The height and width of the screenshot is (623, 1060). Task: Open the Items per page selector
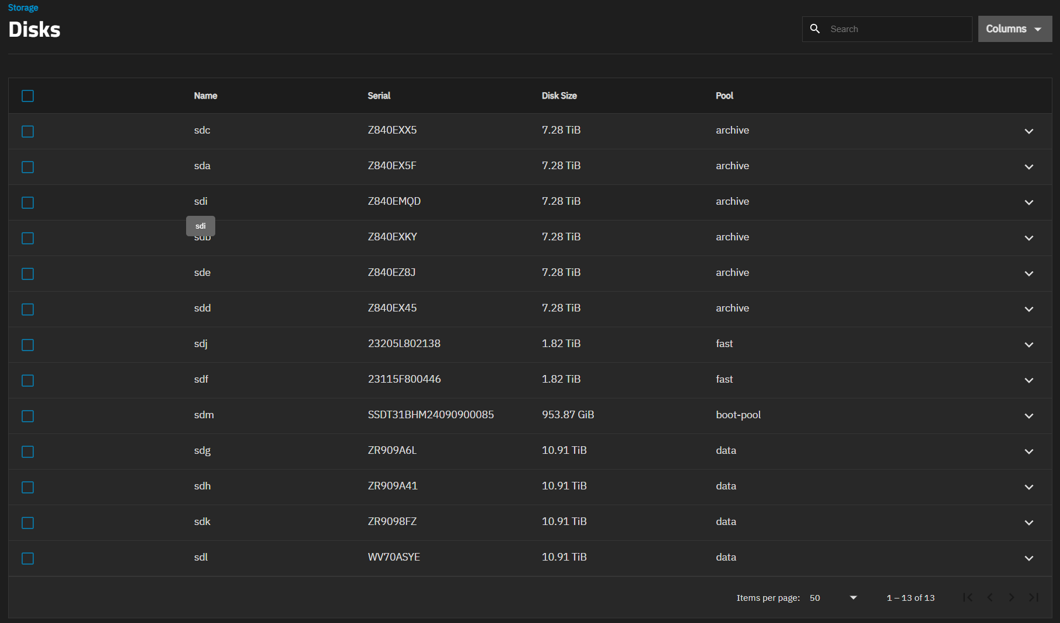834,598
